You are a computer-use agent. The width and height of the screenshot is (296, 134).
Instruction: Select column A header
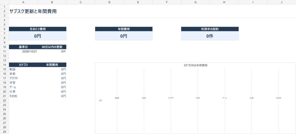point(23,2)
